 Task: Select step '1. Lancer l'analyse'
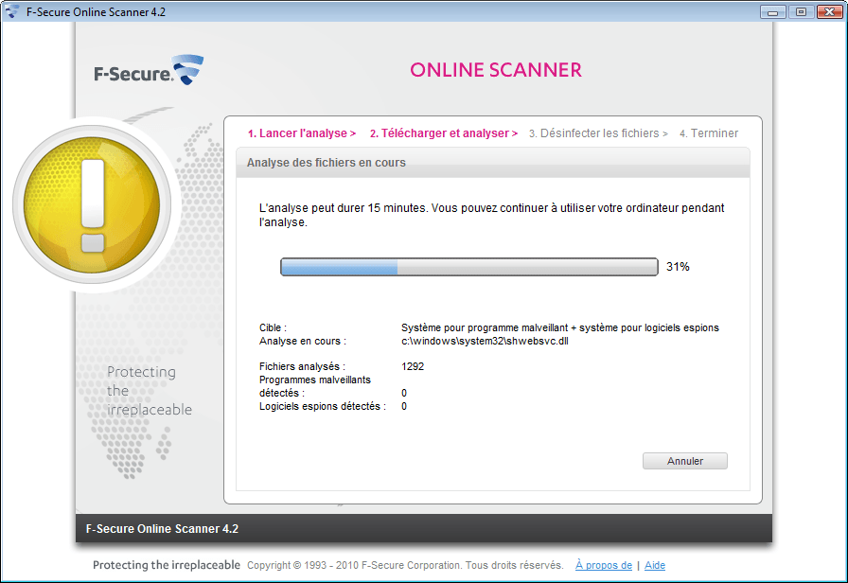(302, 133)
